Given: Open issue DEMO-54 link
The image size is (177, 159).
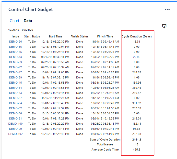Looking at the screenshot, I should coord(16,103).
